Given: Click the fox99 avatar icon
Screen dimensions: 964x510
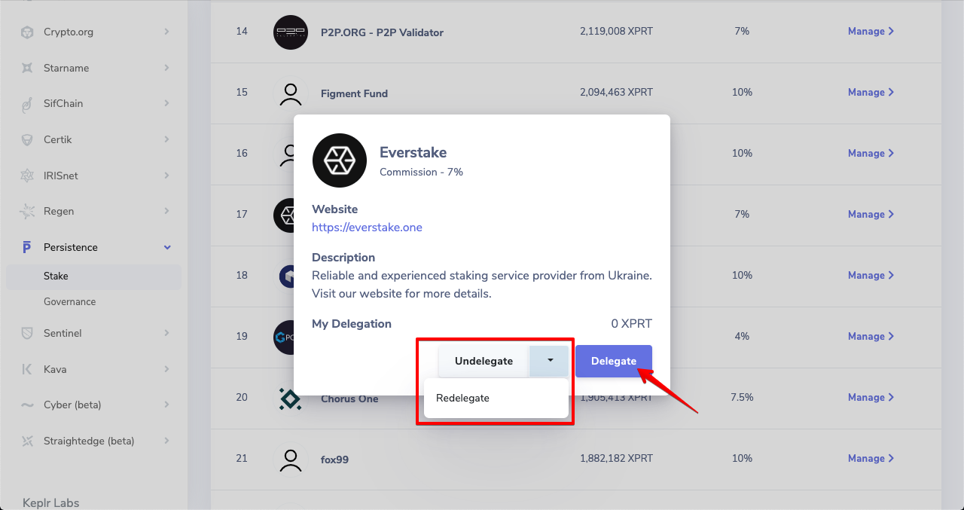Looking at the screenshot, I should click(x=291, y=460).
